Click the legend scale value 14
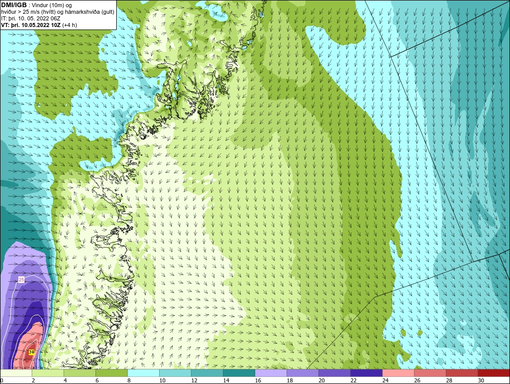This screenshot has width=510, height=384. point(226,380)
